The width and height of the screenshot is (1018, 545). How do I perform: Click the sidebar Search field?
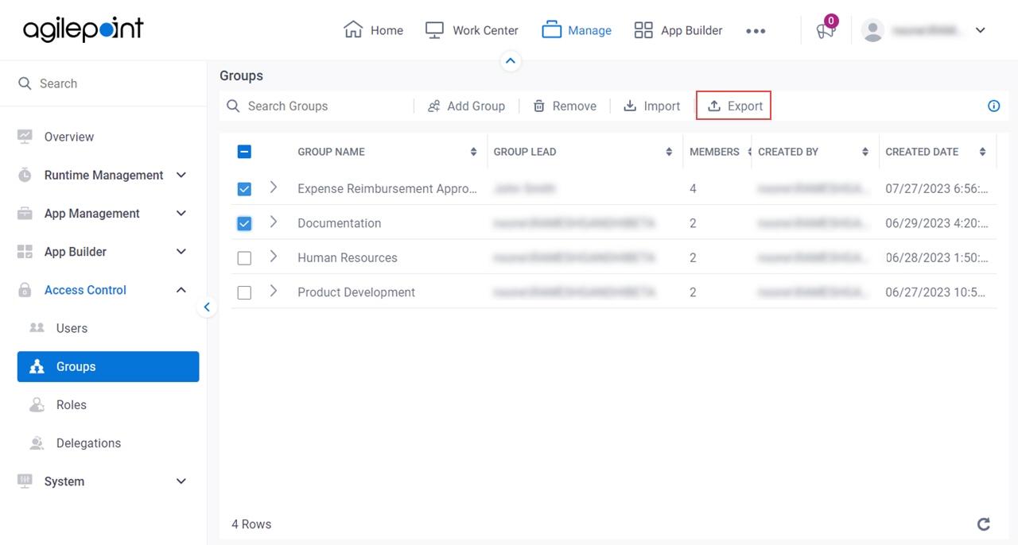pyautogui.click(x=103, y=83)
